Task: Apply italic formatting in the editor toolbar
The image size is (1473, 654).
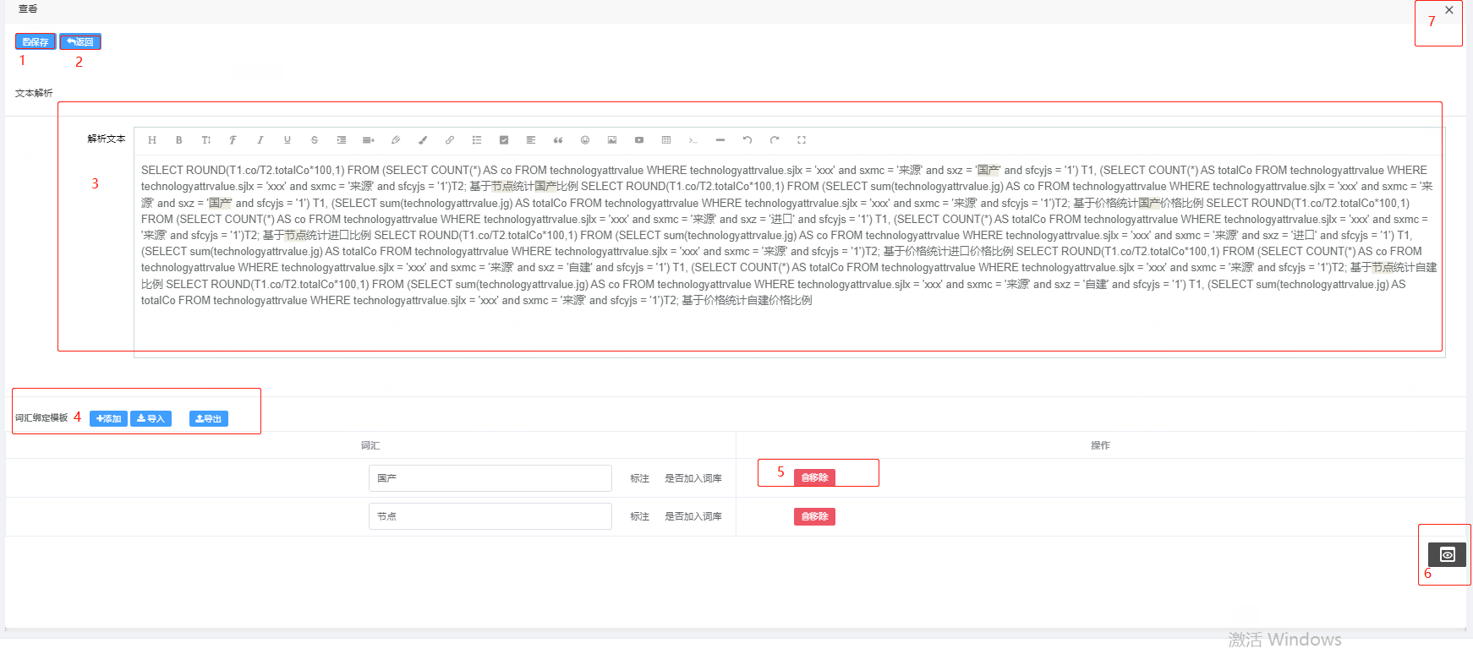Action: tap(260, 140)
